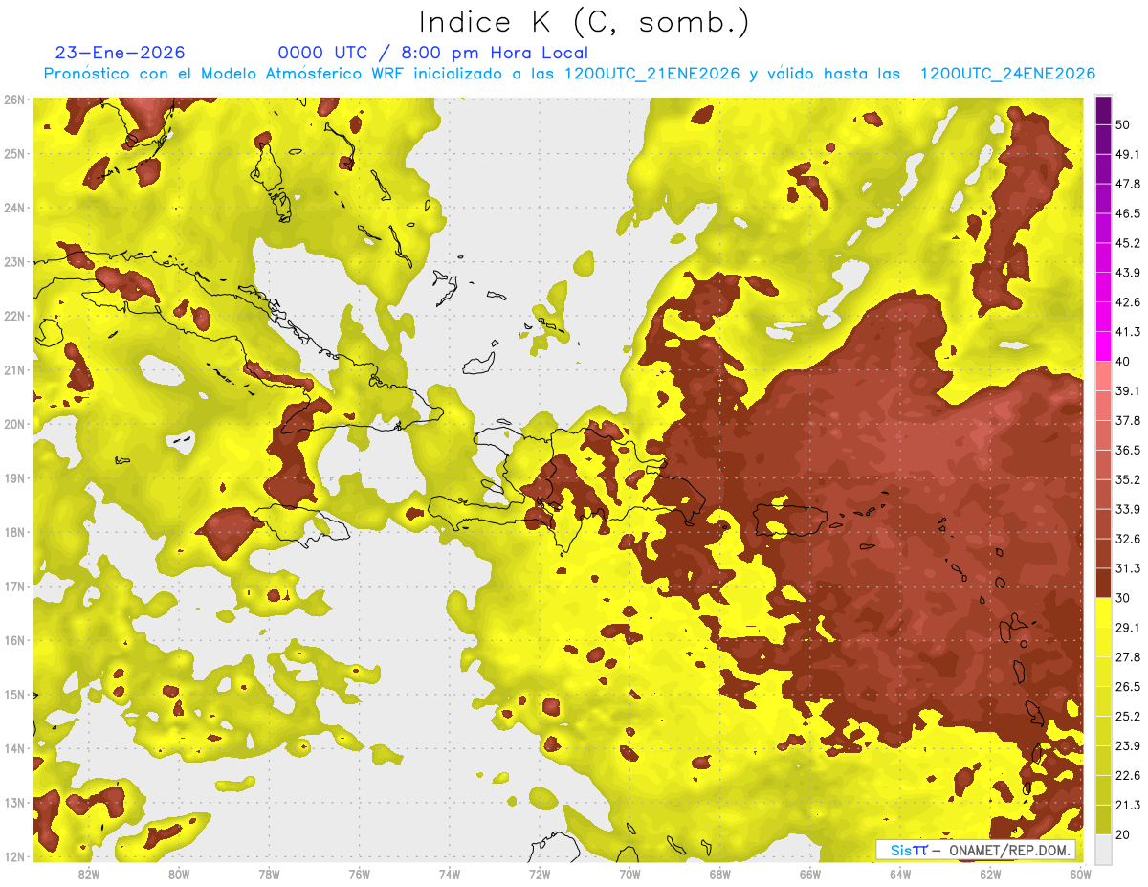Image resolution: width=1148 pixels, height=887 pixels.
Task: Click the 60W longitude label
Action: [1079, 875]
